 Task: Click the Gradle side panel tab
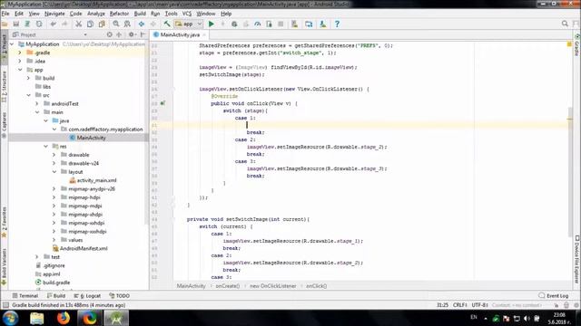[577, 45]
